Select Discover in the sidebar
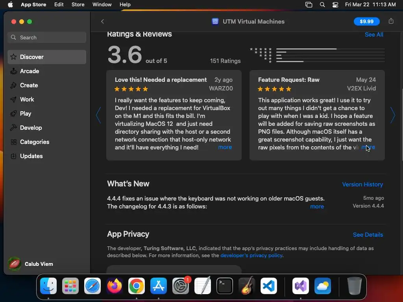This screenshot has width=403, height=302. 47,57
